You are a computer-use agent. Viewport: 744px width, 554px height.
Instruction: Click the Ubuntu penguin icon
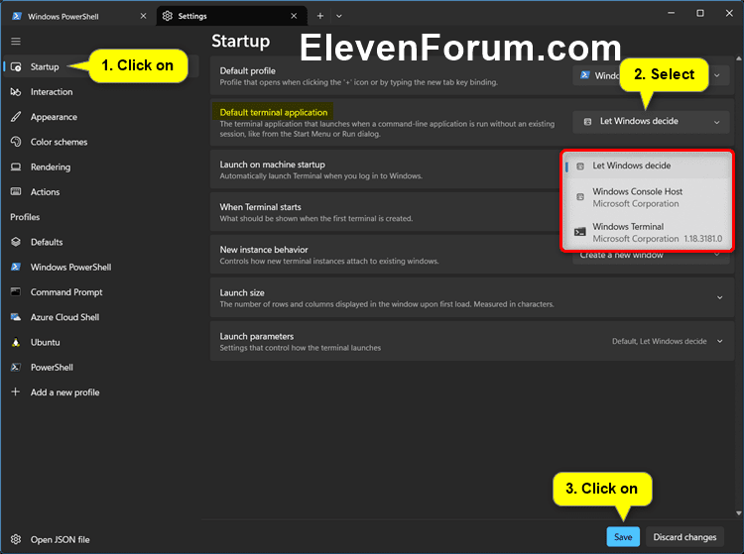pos(16,342)
